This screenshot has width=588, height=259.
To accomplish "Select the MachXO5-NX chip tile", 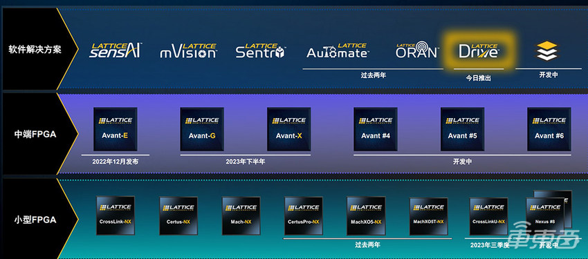I will 366,215.
